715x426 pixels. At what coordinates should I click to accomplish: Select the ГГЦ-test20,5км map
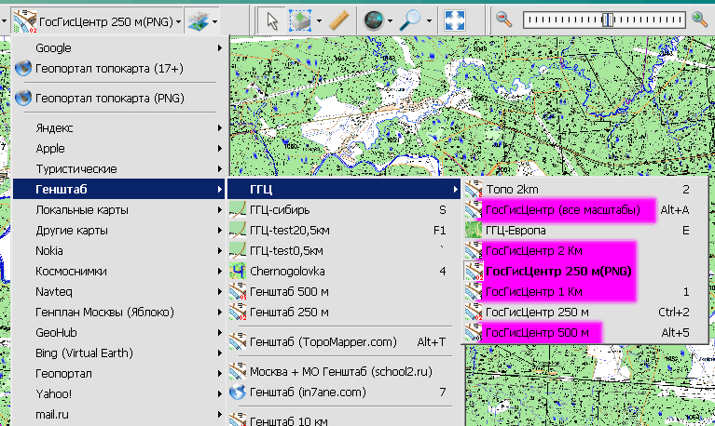(x=344, y=231)
